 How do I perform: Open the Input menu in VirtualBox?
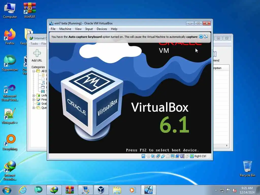click(89, 29)
